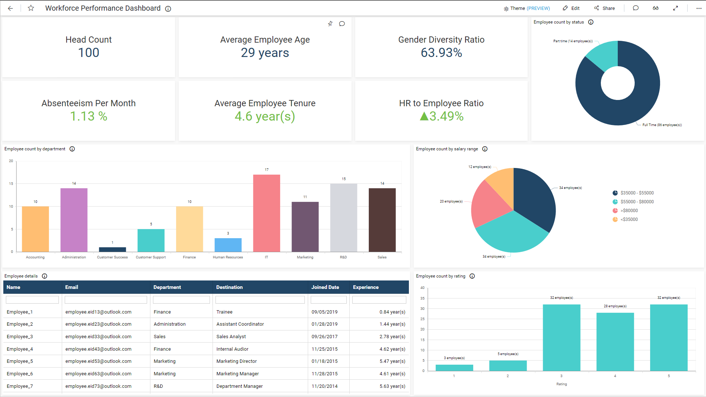Open Theme (PREVIEW) settings
This screenshot has width=706, height=397.
[x=527, y=8]
